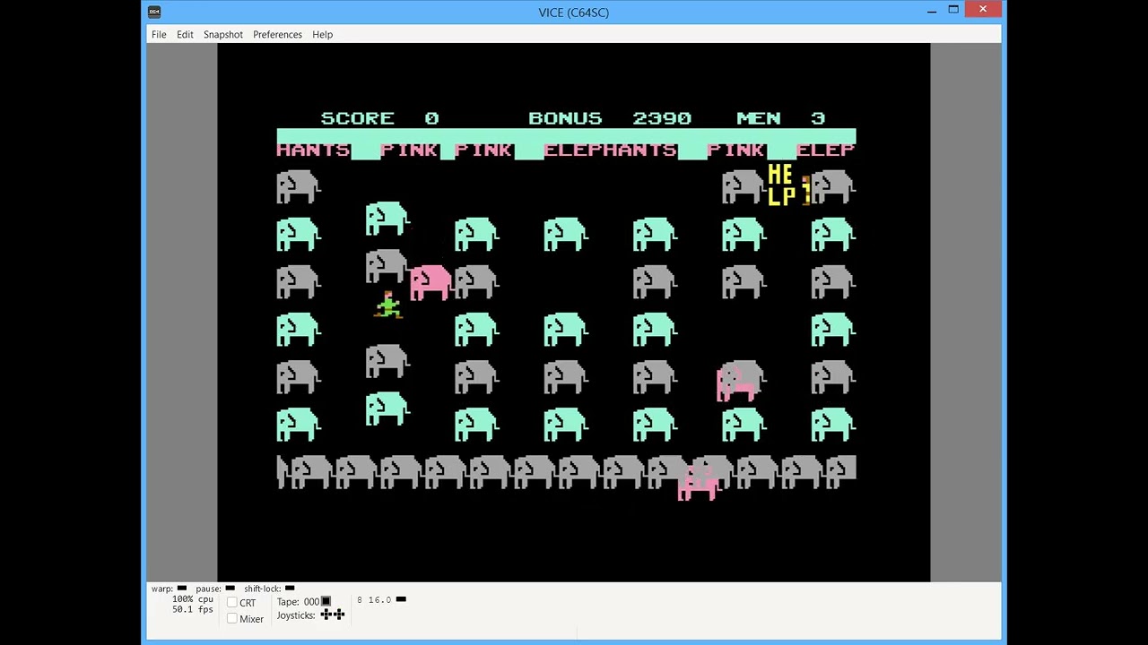1148x645 pixels.
Task: Enable the Mixer checkbox
Action: pyautogui.click(x=232, y=619)
